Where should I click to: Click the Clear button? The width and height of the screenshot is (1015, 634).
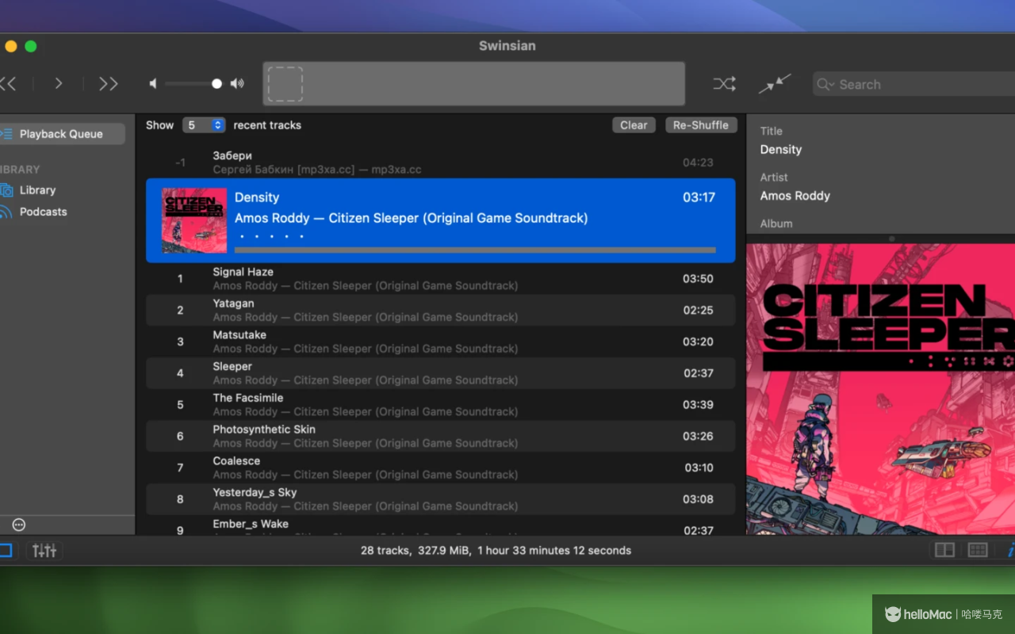634,125
